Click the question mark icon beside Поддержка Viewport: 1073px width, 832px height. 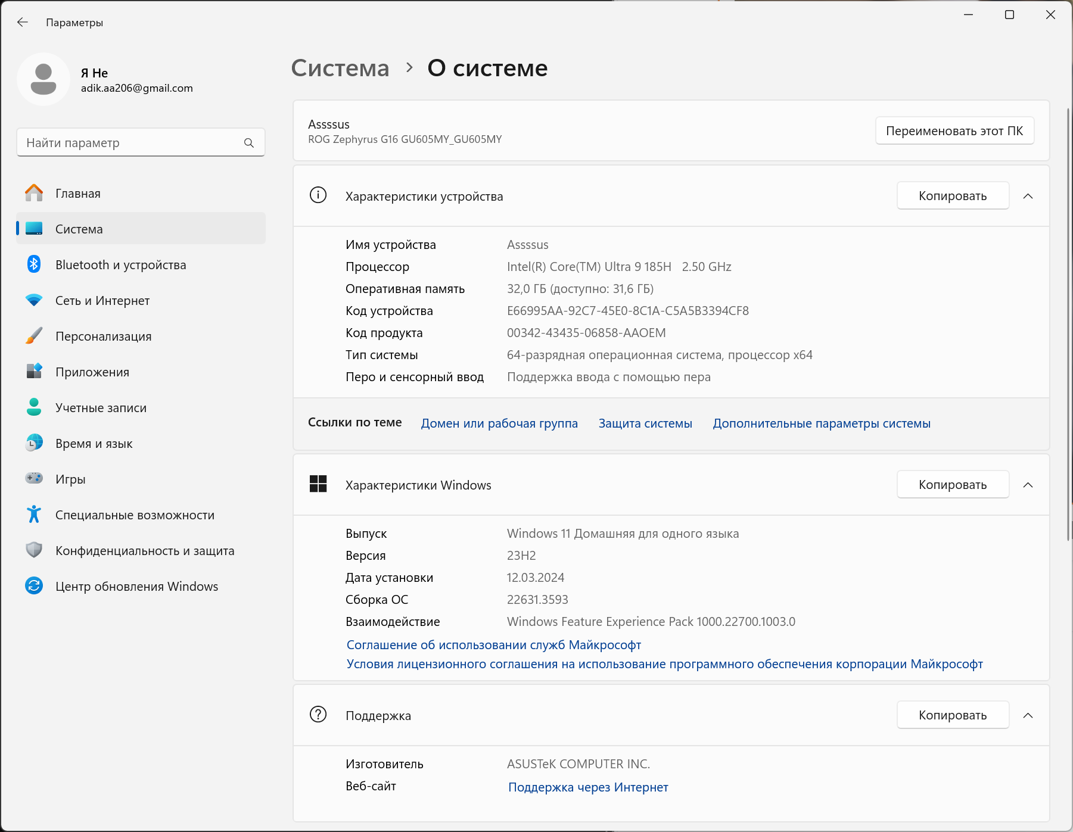pyautogui.click(x=318, y=715)
